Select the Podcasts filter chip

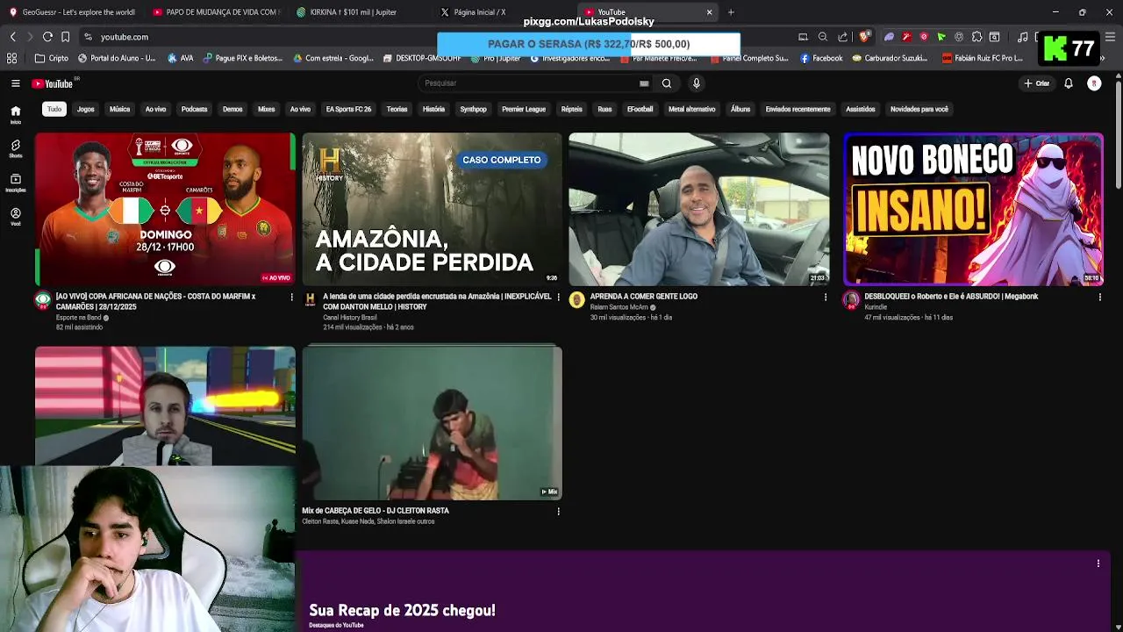(x=194, y=109)
